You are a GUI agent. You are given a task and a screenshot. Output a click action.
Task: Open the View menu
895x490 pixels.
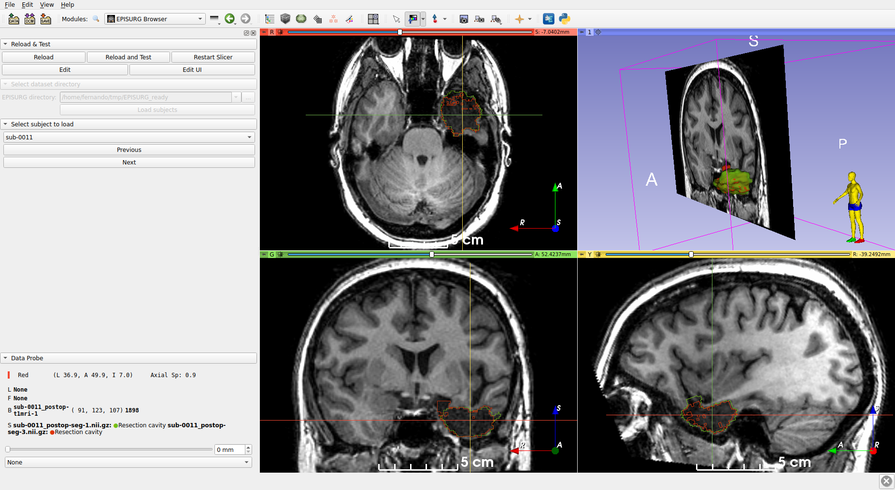47,4
